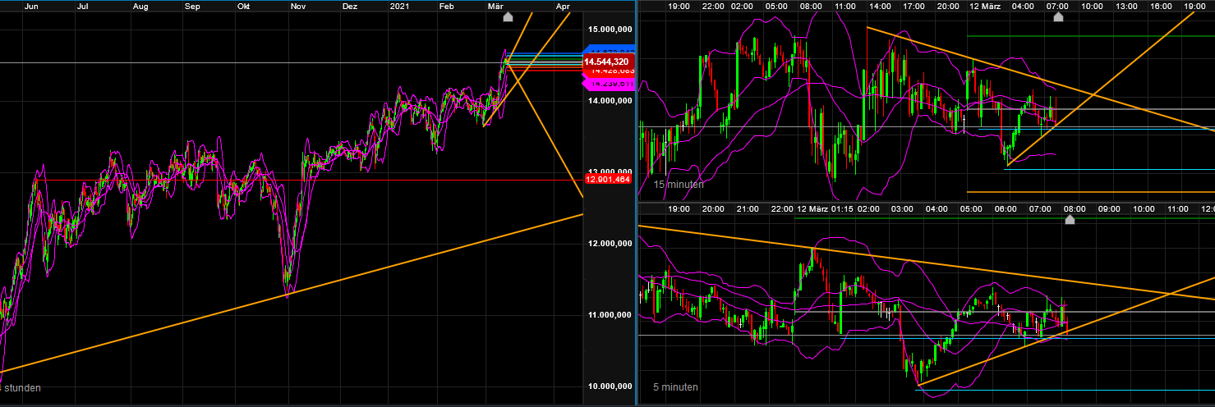Image resolution: width=1215 pixels, height=407 pixels.
Task: Select the dark green horizontal line in 15-minute chart
Action: coord(1084,36)
